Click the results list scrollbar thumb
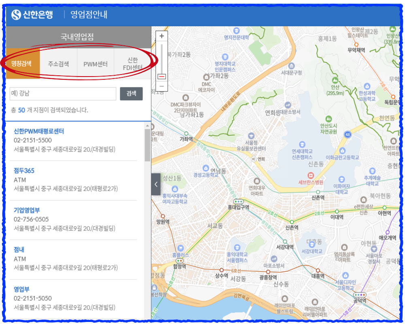Image resolution: width=405 pixels, height=324 pixels. pyautogui.click(x=147, y=145)
